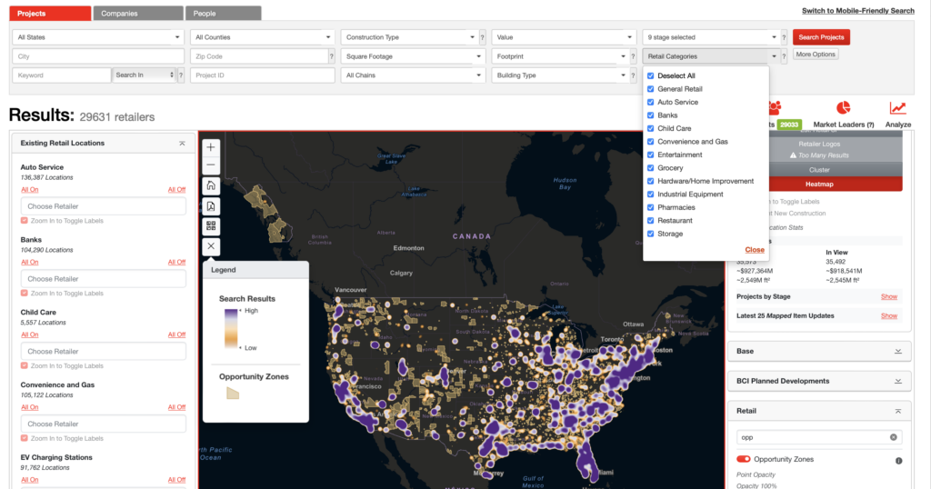
Task: Uncheck the Auto Service category
Action: [x=651, y=102]
